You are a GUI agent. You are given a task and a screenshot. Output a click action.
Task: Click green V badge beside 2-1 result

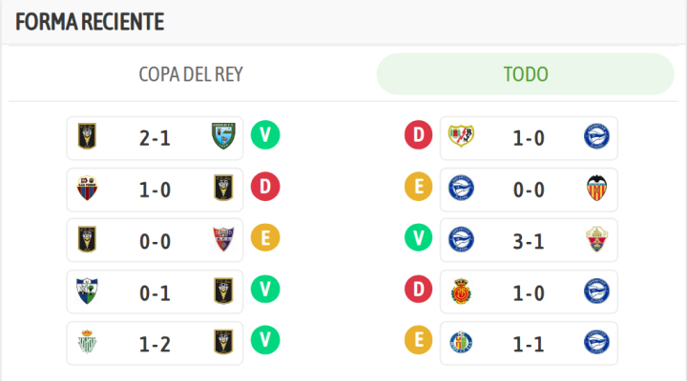click(264, 137)
